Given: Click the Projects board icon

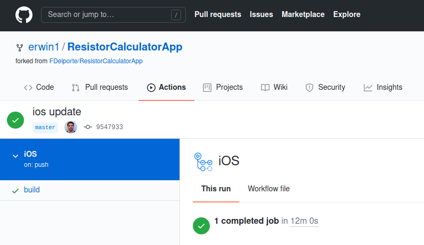Looking at the screenshot, I should point(207,87).
